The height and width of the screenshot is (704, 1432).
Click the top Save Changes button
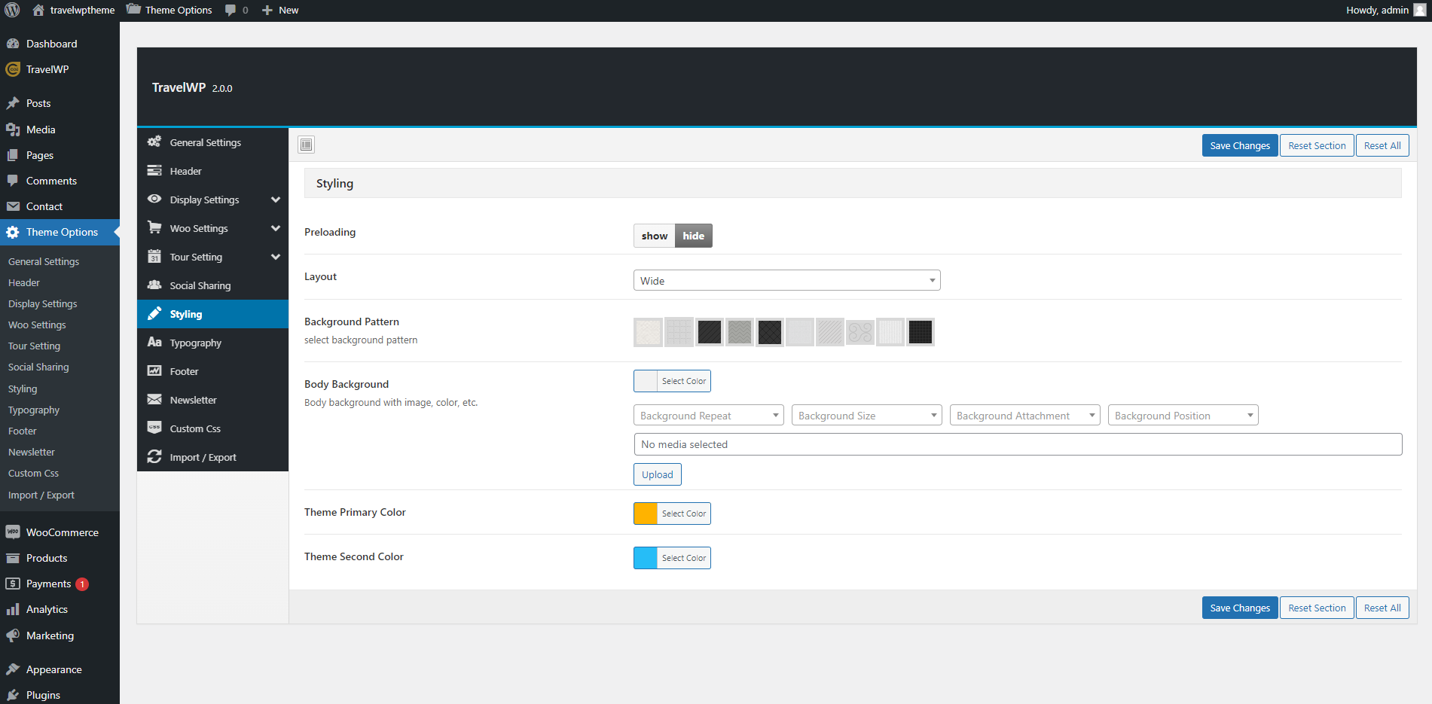pos(1240,145)
